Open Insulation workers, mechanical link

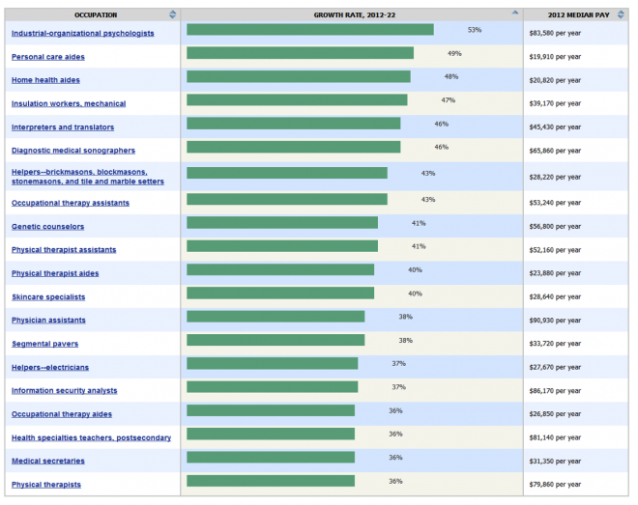click(69, 103)
